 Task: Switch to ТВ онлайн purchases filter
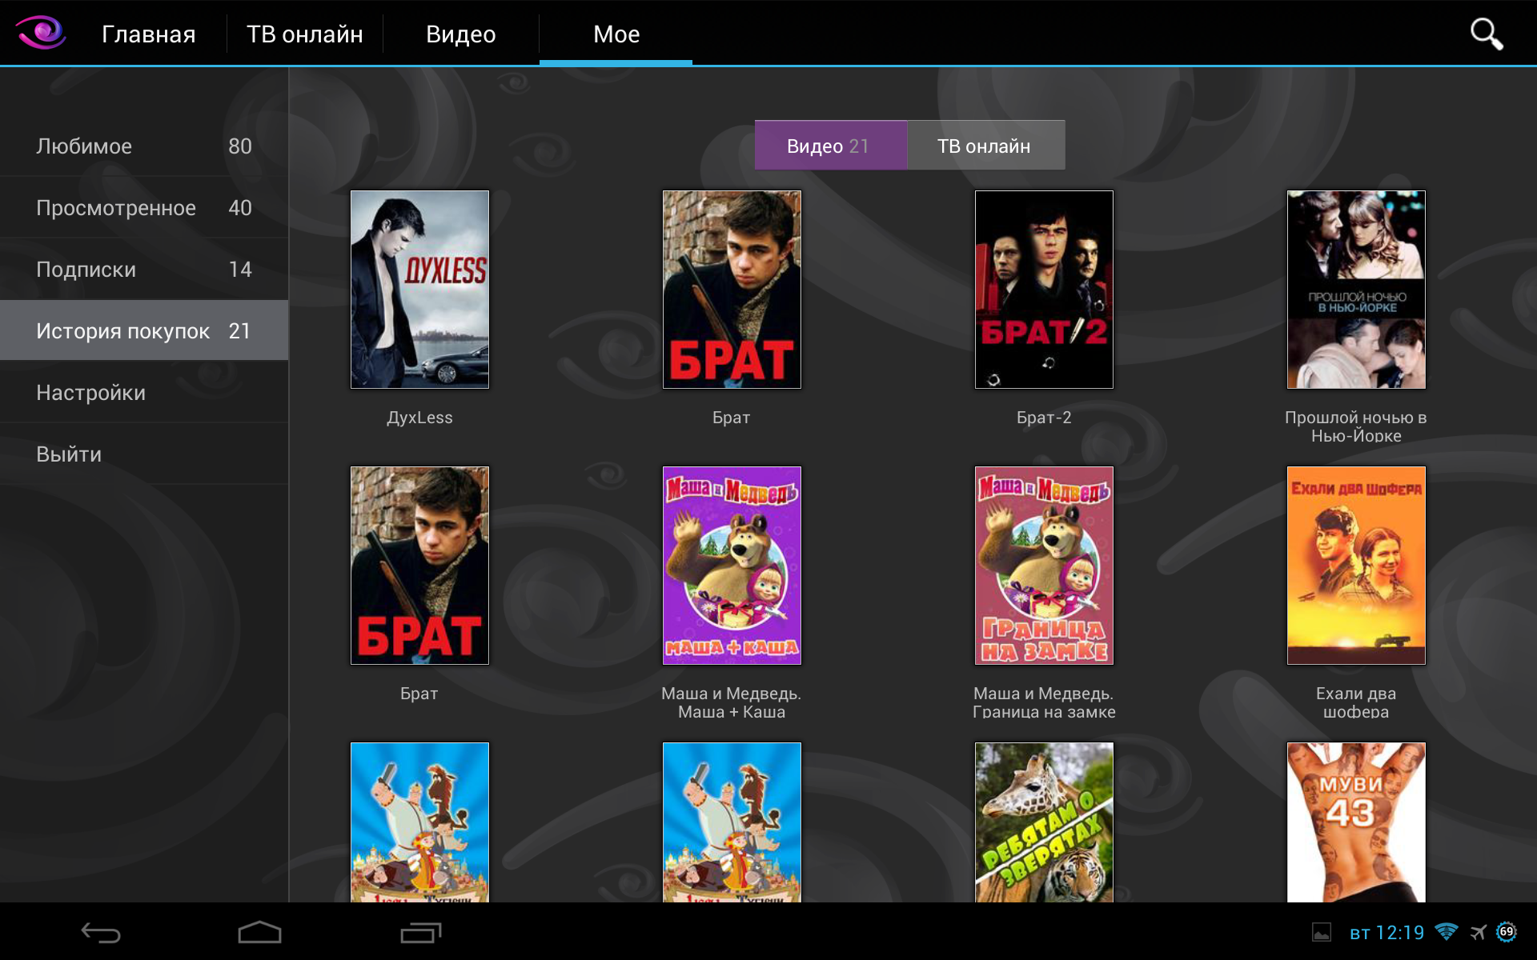(985, 146)
